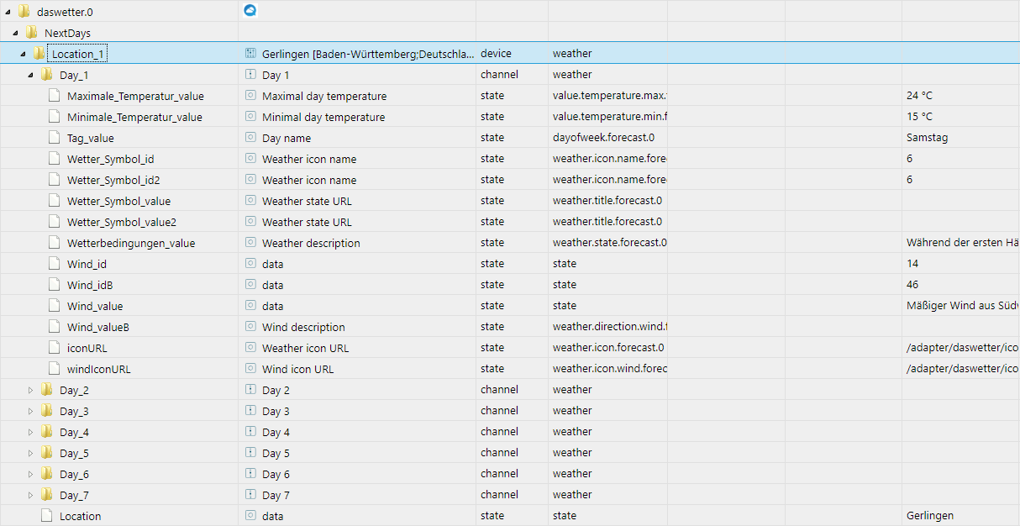The image size is (1020, 526).
Task: Click the NextDays folder icon
Action: point(32,33)
